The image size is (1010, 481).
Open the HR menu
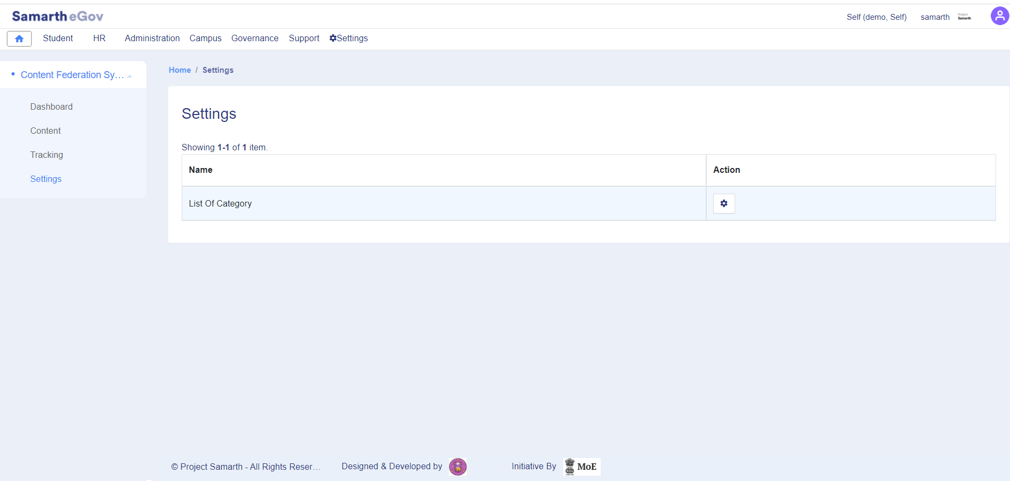point(99,39)
